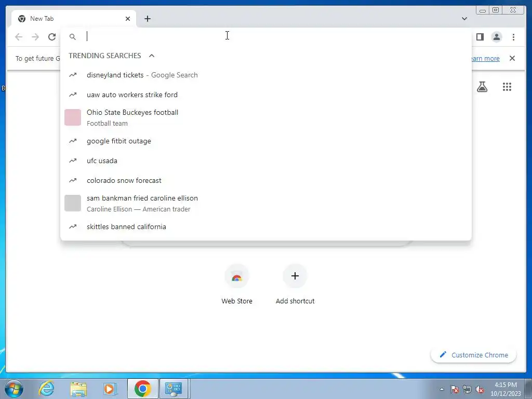532x399 pixels.
Task: Choose suggestion colorado snow forecast
Action: [265, 180]
